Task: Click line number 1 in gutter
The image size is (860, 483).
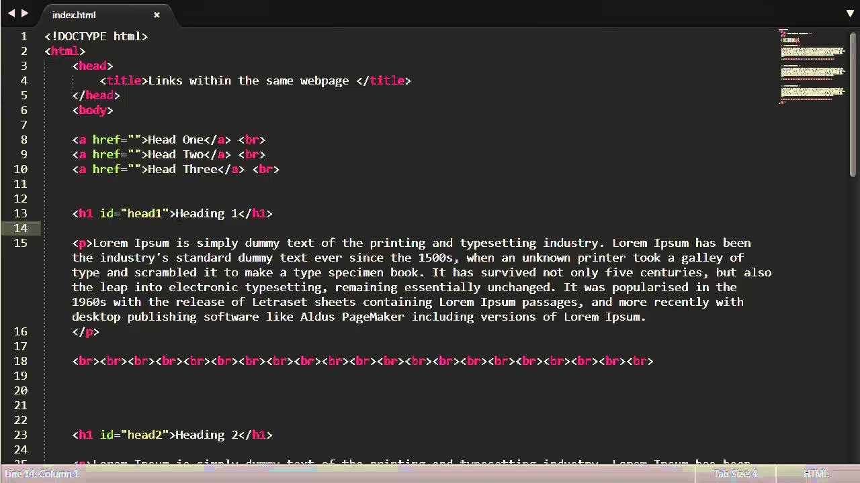Action: click(24, 36)
